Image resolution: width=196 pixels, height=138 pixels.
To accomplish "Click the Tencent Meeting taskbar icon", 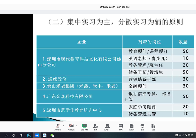I will tap(37, 135).
